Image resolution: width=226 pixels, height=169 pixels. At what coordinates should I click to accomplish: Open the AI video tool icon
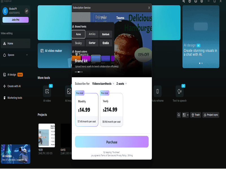[x=47, y=92]
